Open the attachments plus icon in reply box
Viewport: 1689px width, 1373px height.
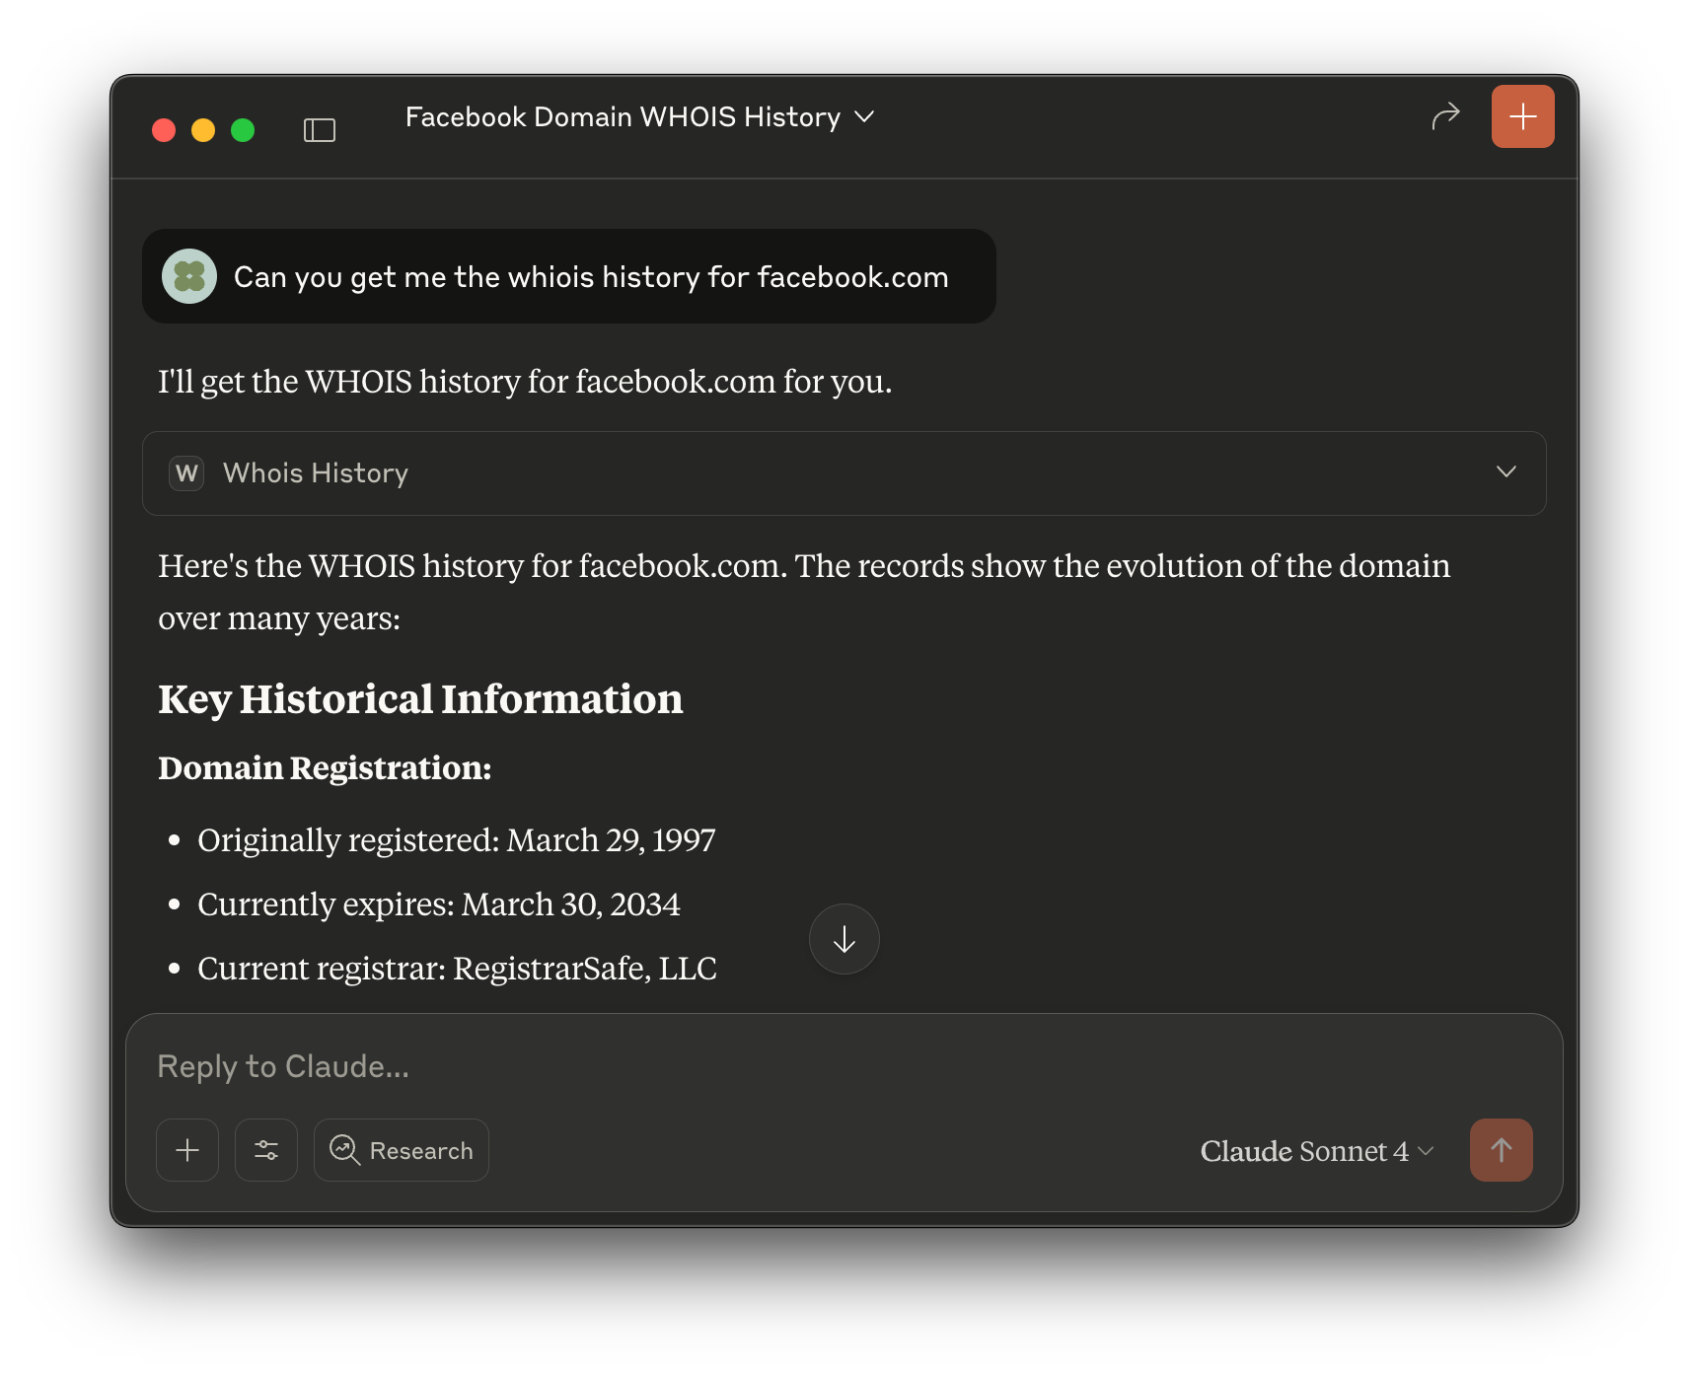click(186, 1150)
